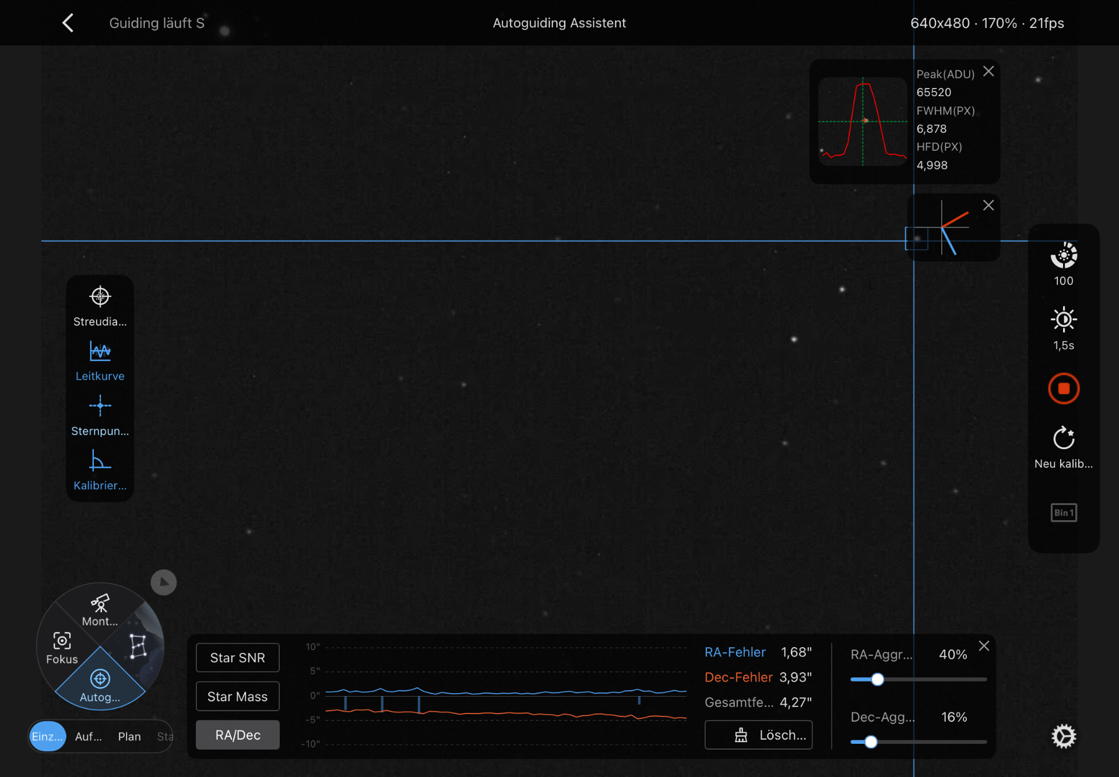Click the Lösch... clear graph button
Viewport: 1119px width, 777px height.
pyautogui.click(x=758, y=735)
